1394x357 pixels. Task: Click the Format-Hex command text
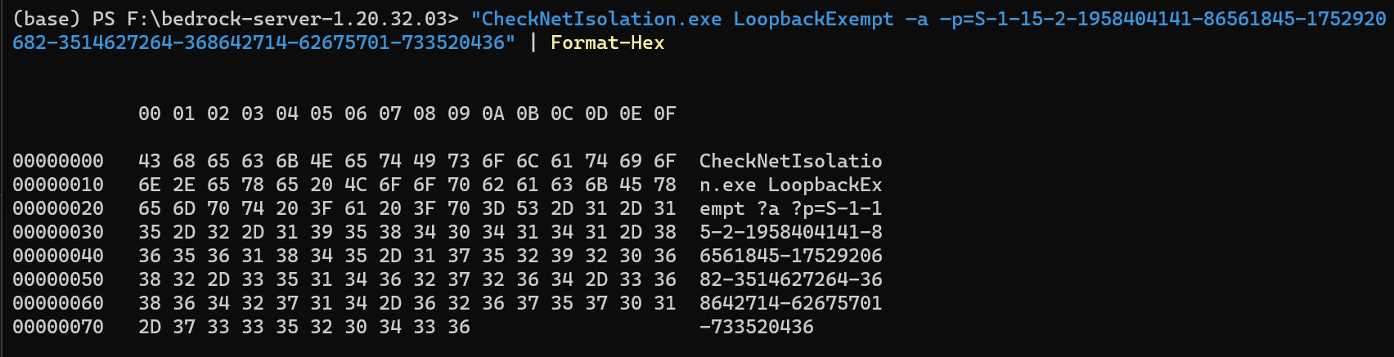point(607,42)
